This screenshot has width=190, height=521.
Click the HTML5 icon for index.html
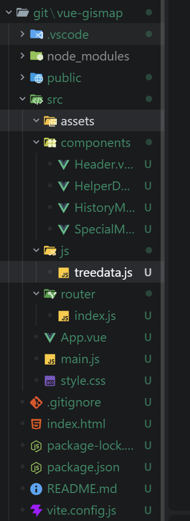point(36,424)
